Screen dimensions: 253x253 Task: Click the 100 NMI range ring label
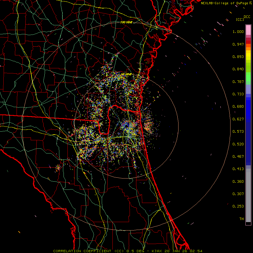tap(126, 22)
